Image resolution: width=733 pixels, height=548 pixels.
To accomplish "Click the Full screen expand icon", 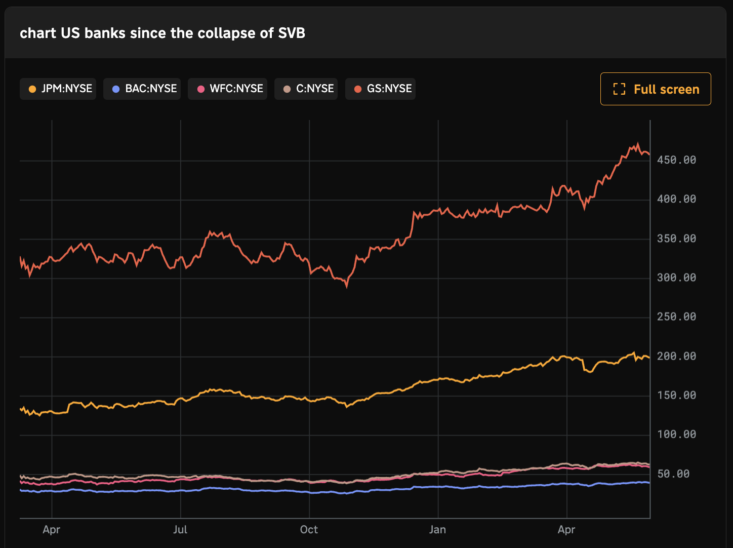I will pyautogui.click(x=619, y=89).
